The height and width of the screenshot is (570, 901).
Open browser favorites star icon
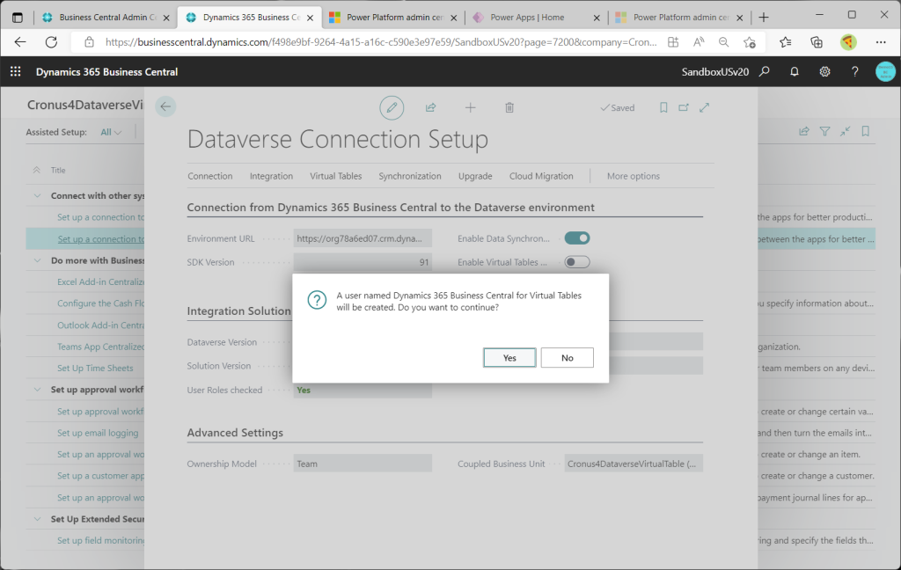coord(786,42)
